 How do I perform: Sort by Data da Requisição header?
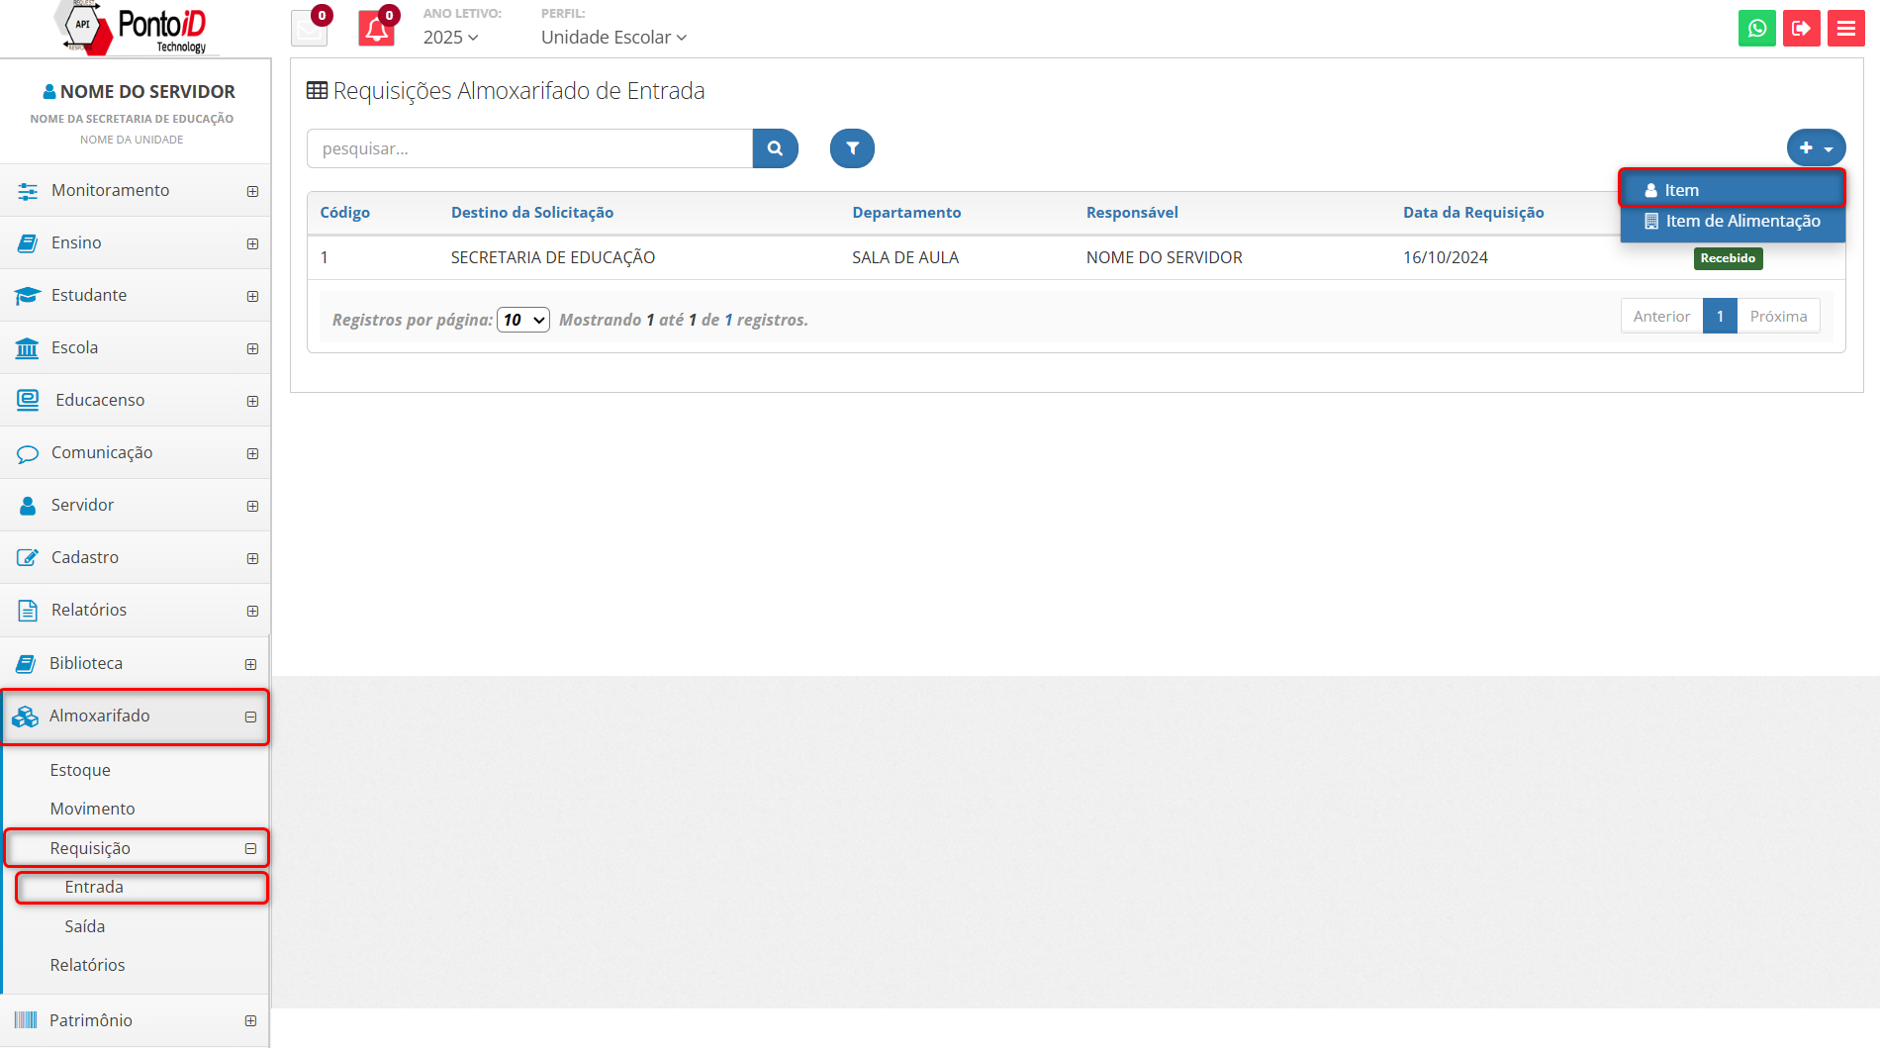(1473, 213)
